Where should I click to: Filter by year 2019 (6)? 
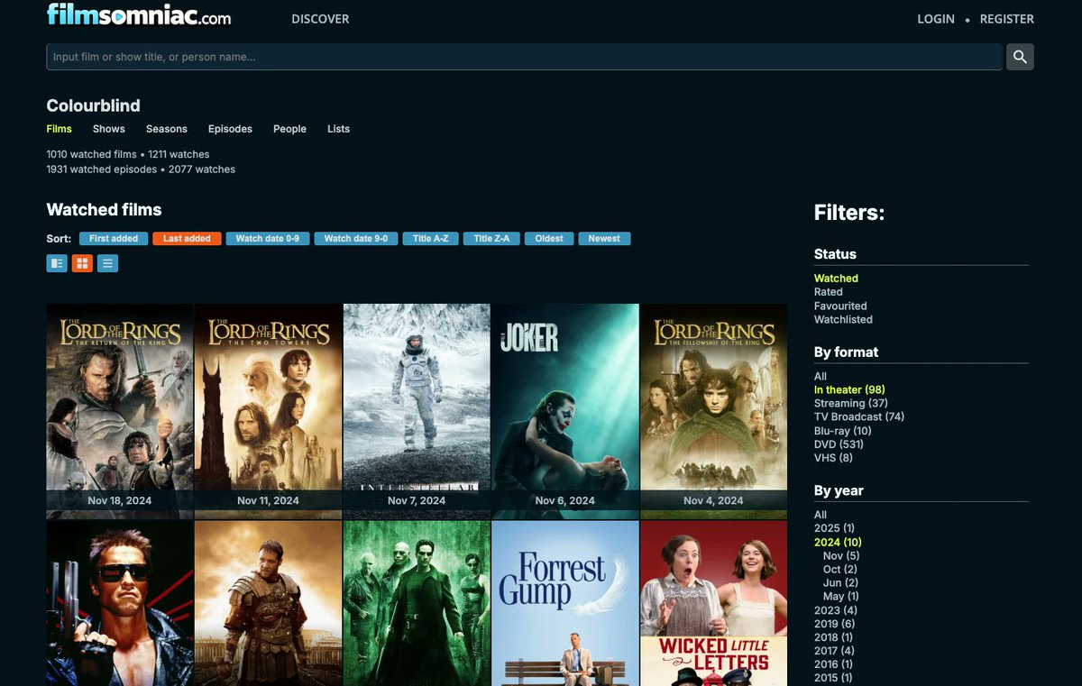point(835,624)
